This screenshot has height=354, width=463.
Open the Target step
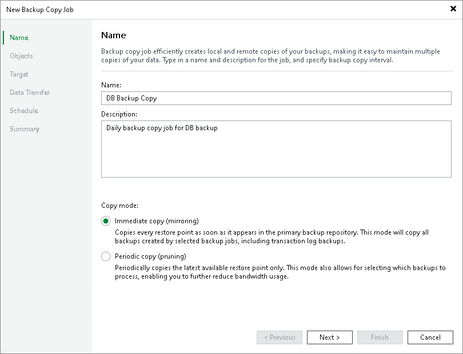[x=18, y=74]
